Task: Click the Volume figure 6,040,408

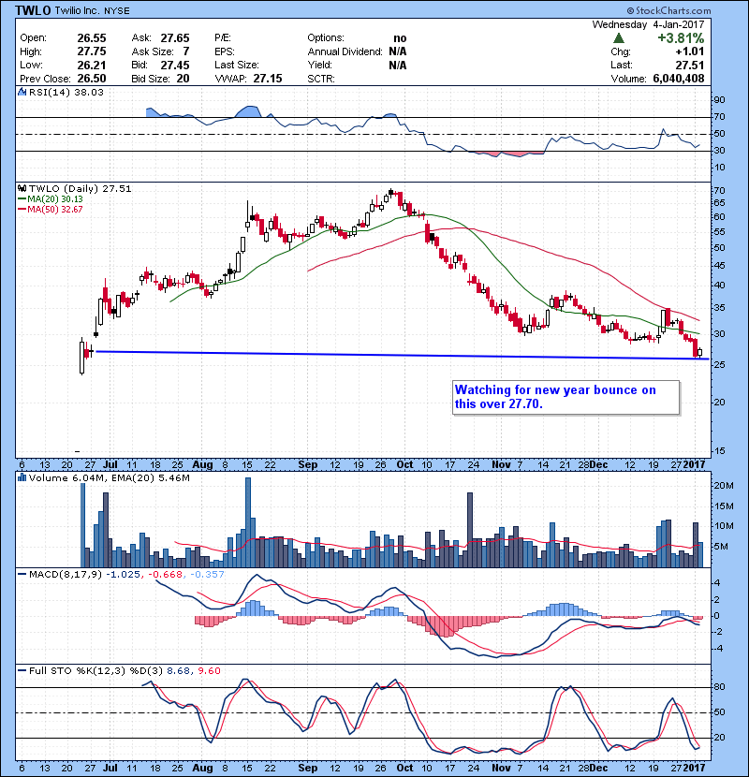Action: [679, 79]
